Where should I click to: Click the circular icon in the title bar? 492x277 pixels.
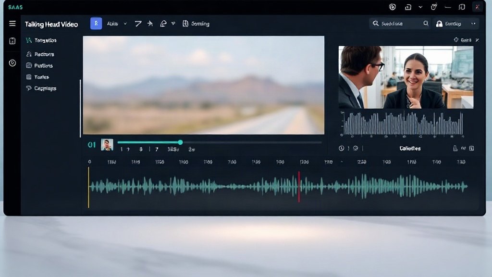[x=392, y=7]
